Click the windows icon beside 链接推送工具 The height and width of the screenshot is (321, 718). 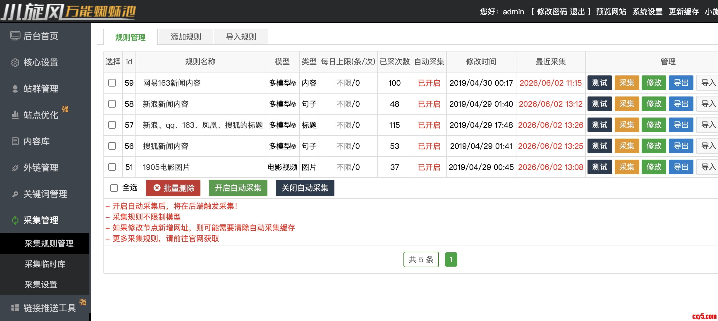coord(15,308)
